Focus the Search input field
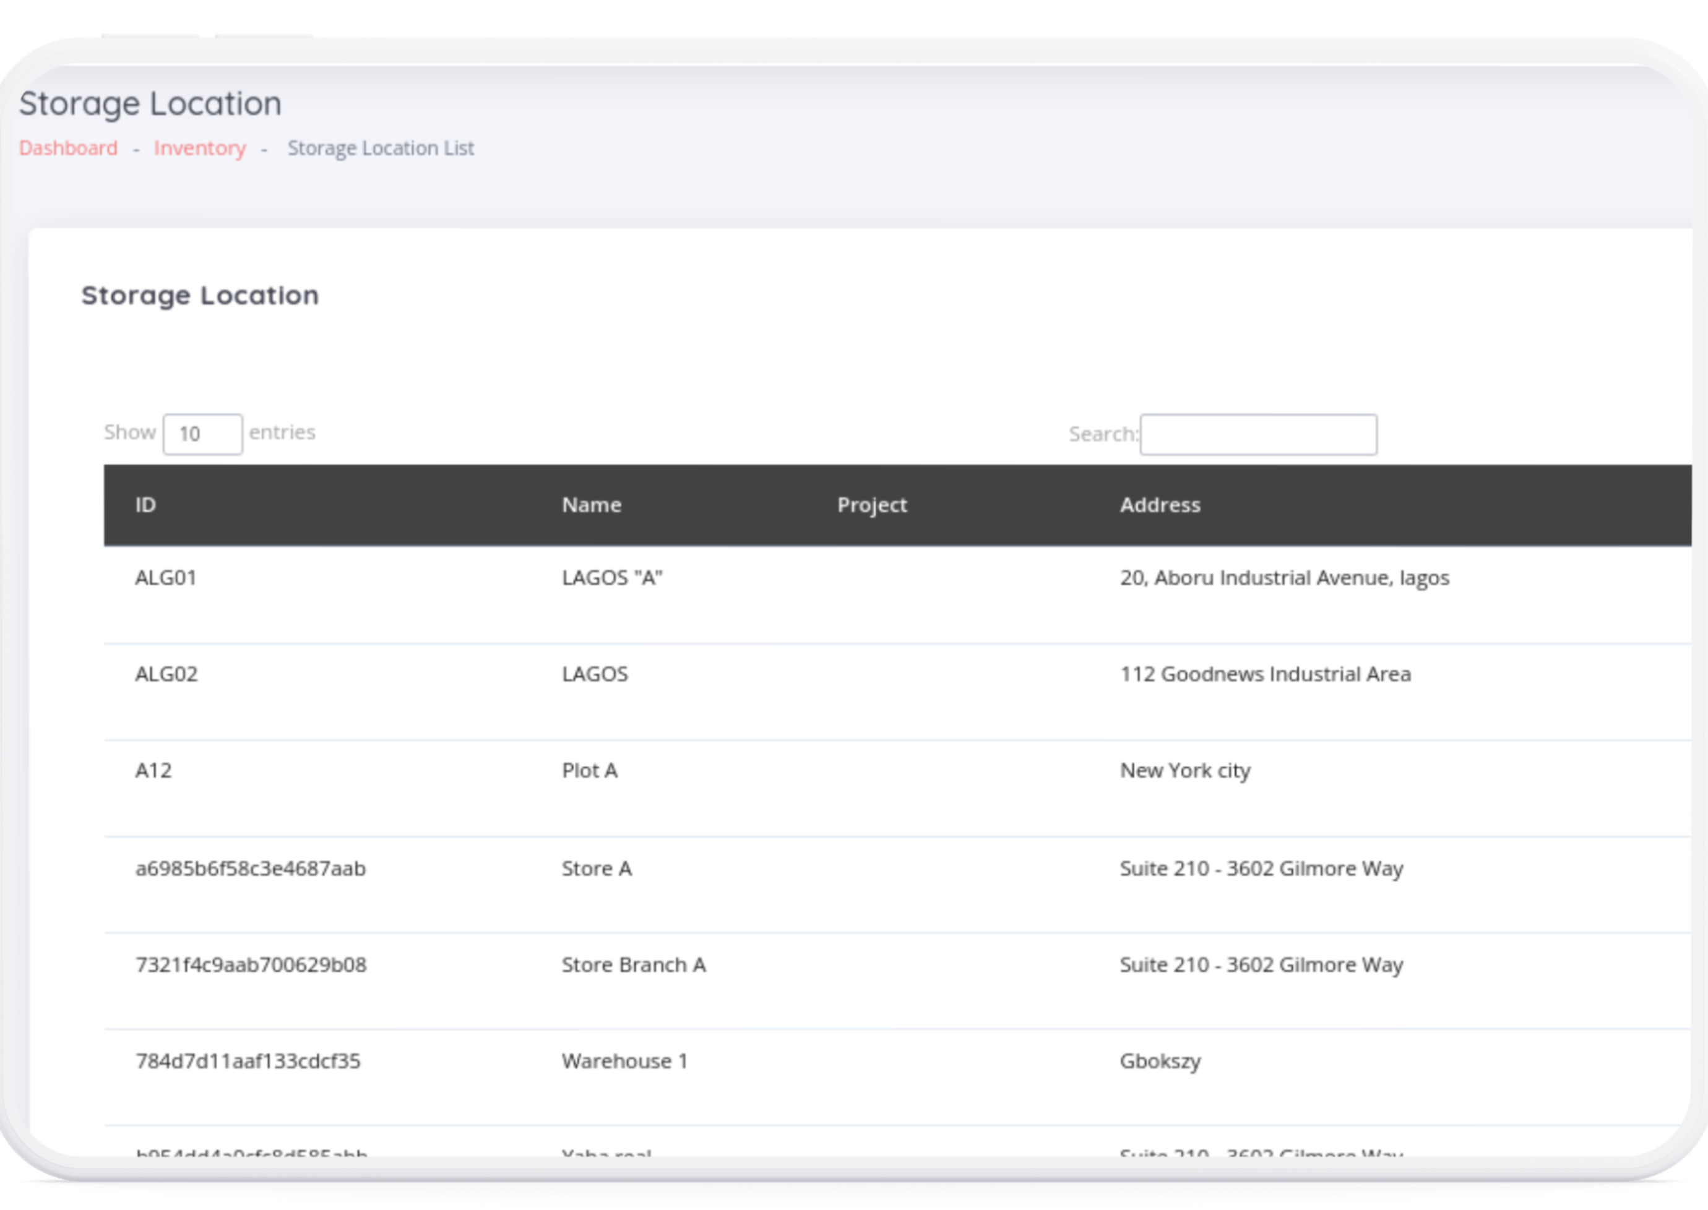Viewport: 1708px width, 1210px height. [1258, 434]
